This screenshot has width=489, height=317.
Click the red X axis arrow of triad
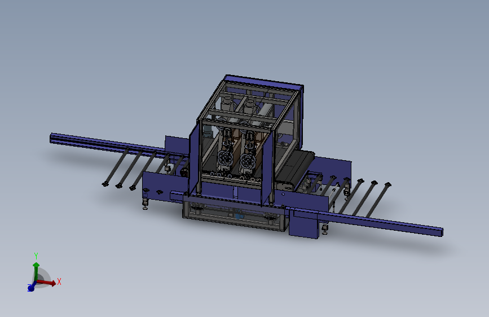(x=47, y=283)
